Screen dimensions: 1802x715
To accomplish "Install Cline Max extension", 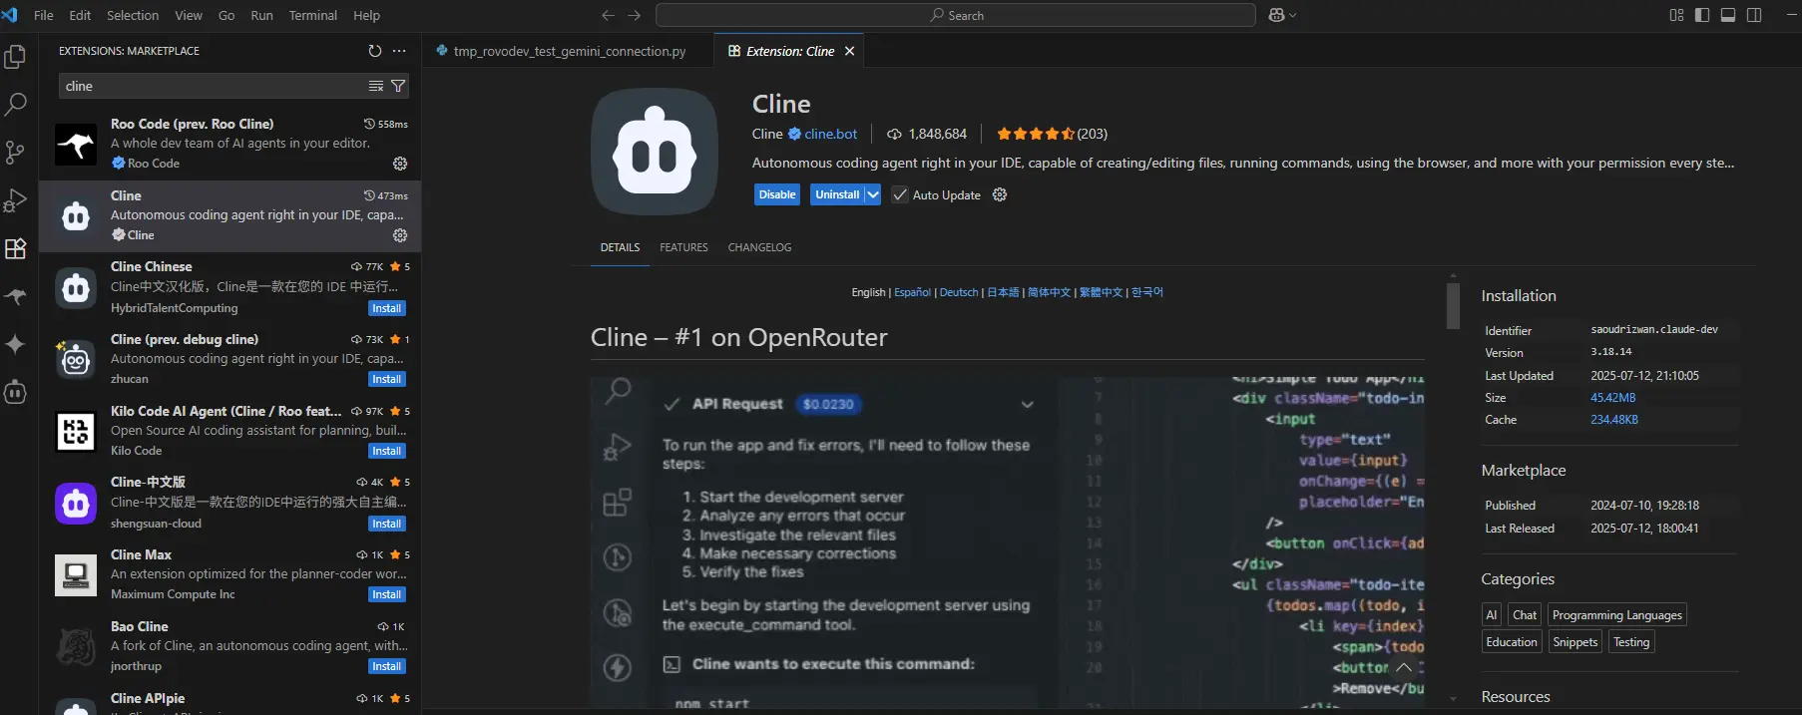I will click(387, 594).
